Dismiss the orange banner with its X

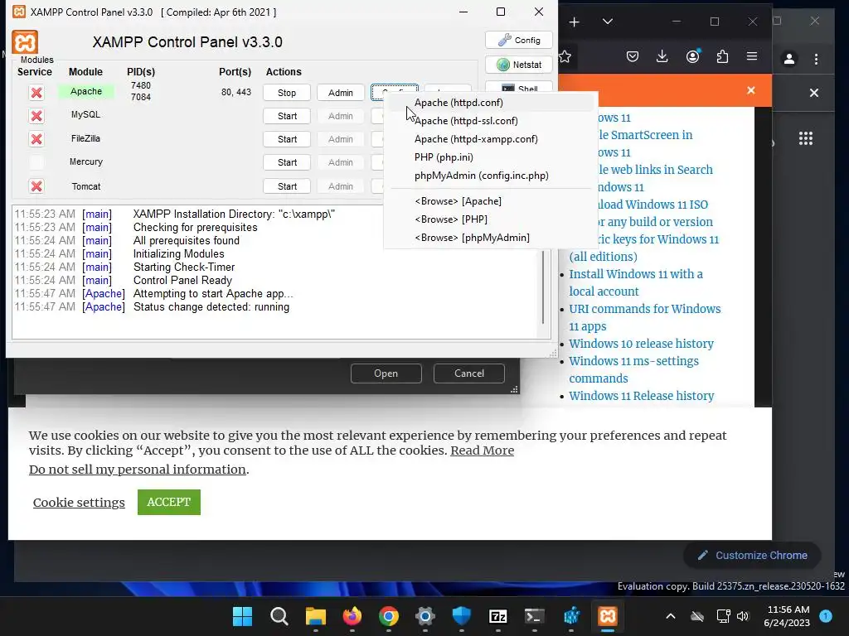coord(751,90)
